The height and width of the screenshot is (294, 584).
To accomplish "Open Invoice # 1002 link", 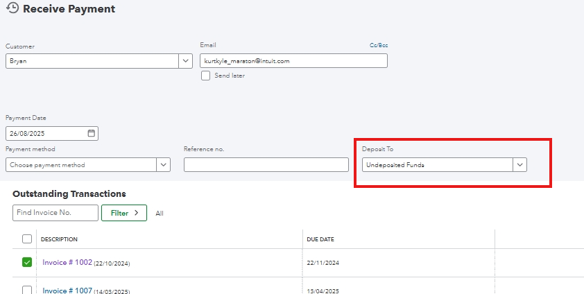I will click(x=67, y=262).
